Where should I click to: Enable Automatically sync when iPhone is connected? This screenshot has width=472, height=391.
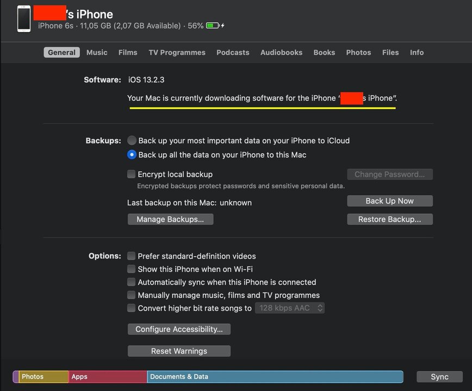point(131,282)
